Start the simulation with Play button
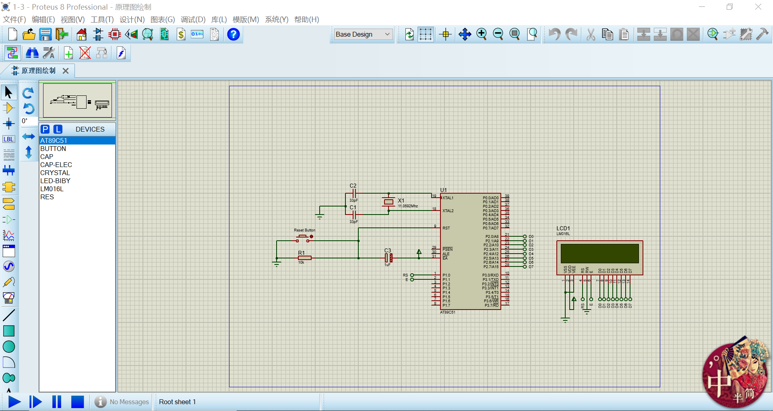This screenshot has width=773, height=411. point(14,402)
